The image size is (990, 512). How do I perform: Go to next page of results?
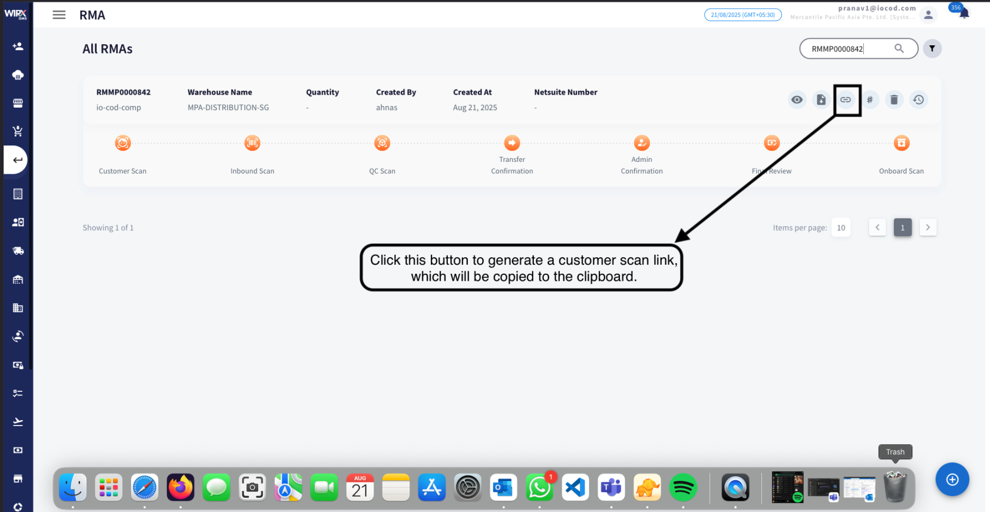928,228
